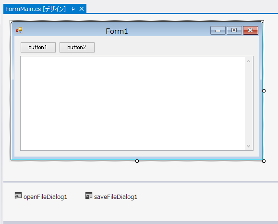Click button2 on the form
This screenshot has height=224, width=278.
pyautogui.click(x=77, y=47)
